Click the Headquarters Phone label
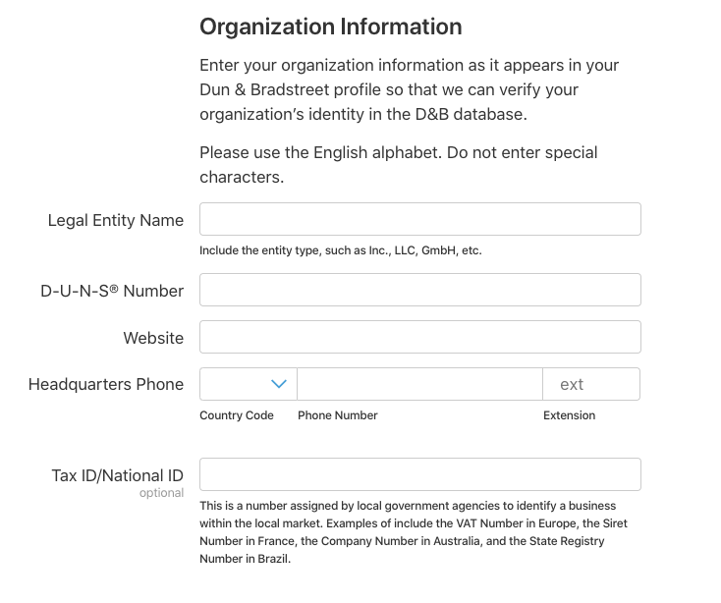This screenshot has height=603, width=721. pyautogui.click(x=106, y=384)
